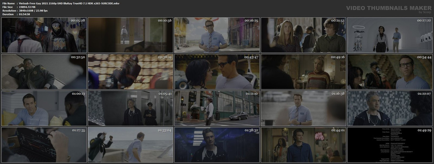Pick the 00:32:50 thumbnail
The width and height of the screenshot is (434, 164).
coord(44,72)
